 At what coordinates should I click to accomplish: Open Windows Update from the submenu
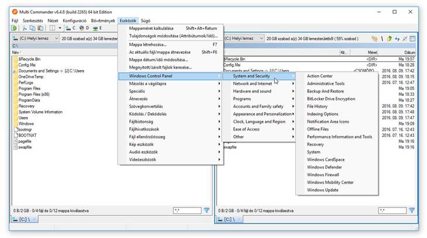tap(322, 189)
